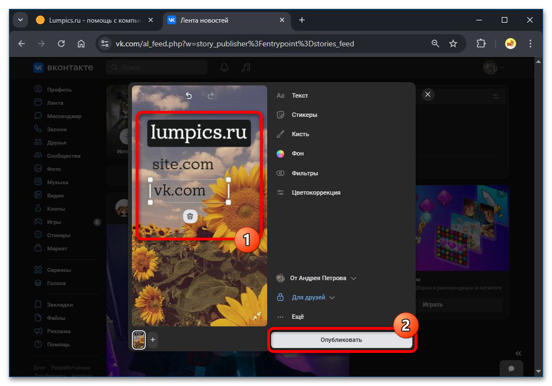
Task: Open browser extensions menu
Action: [481, 44]
